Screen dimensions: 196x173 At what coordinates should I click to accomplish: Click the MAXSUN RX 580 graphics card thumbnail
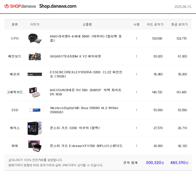35,92
